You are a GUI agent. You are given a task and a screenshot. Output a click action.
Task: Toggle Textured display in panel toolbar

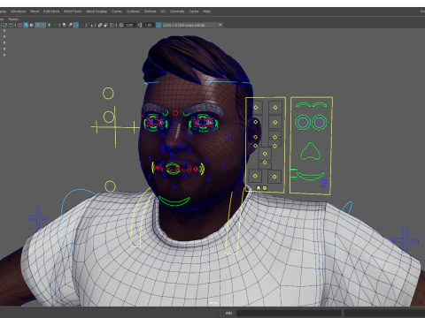43,25
